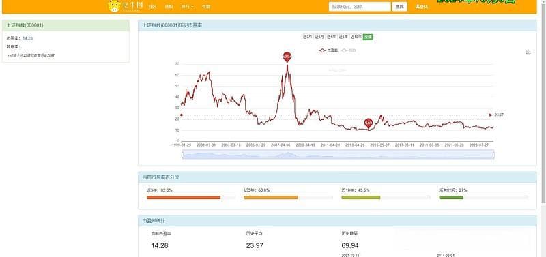Open the 社区 nav menu item
This screenshot has height=257, width=546.
pos(152,7)
